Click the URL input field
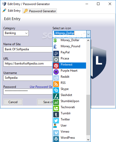Screen dimensions: 116x142 28,64
